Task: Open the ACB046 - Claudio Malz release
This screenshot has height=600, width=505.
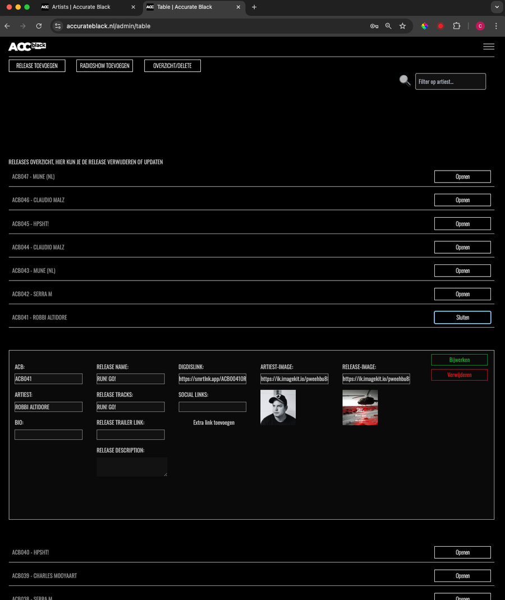Action: pyautogui.click(x=462, y=200)
